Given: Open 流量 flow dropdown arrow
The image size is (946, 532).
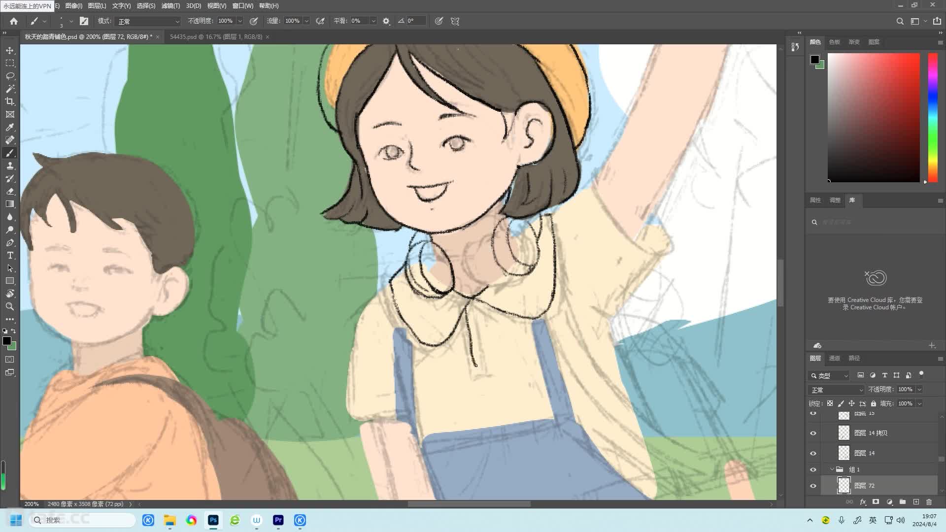Looking at the screenshot, I should pyautogui.click(x=306, y=21).
